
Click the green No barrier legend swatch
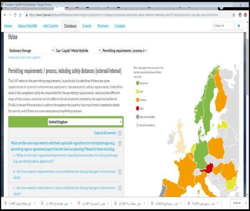pyautogui.click(x=138, y=83)
